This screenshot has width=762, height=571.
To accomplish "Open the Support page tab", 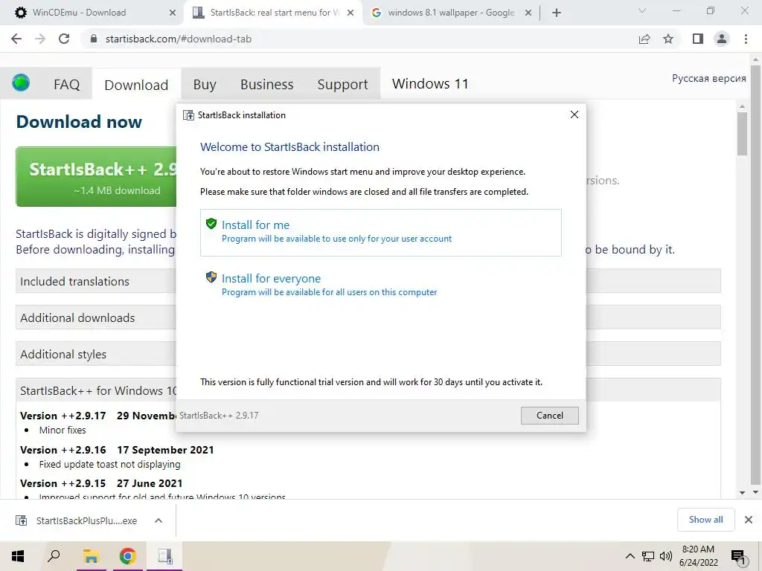I will [x=342, y=85].
